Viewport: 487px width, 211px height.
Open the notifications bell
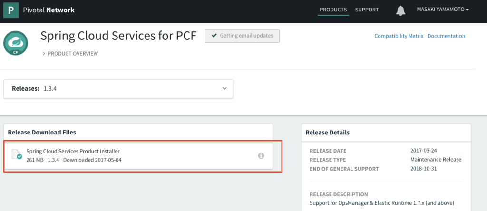(400, 10)
